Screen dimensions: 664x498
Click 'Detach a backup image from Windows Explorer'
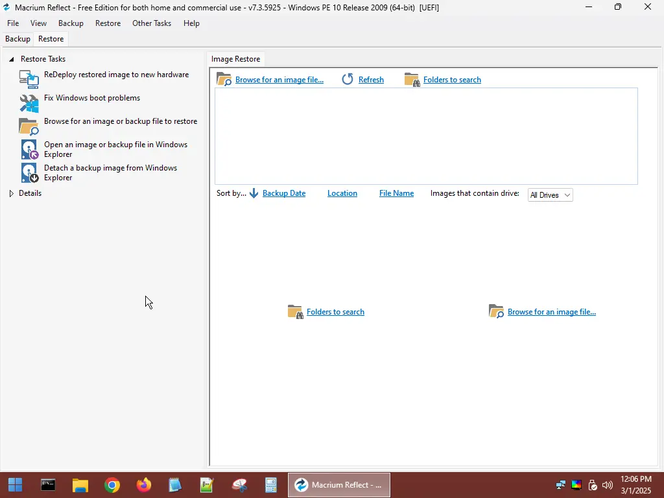[x=110, y=172]
